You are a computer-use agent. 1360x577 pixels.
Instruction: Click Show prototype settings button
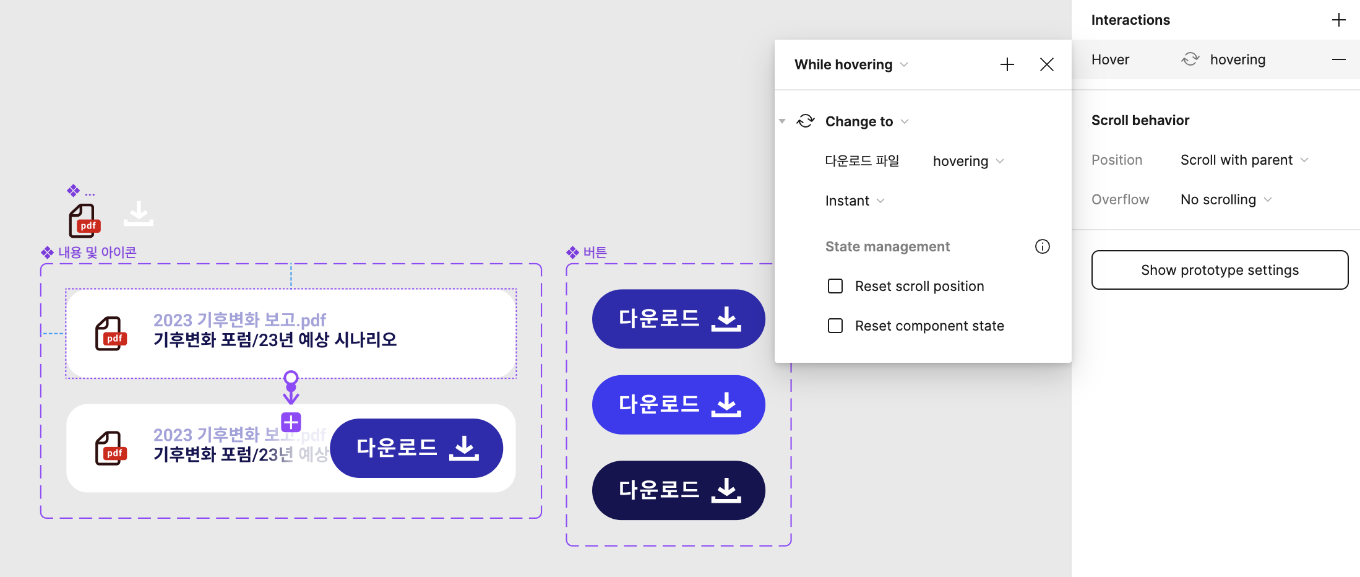point(1220,270)
